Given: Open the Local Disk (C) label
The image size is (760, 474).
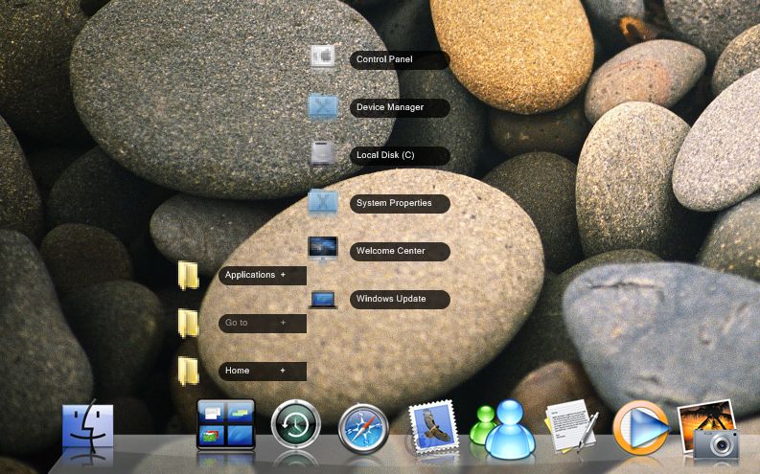Looking at the screenshot, I should (x=400, y=155).
